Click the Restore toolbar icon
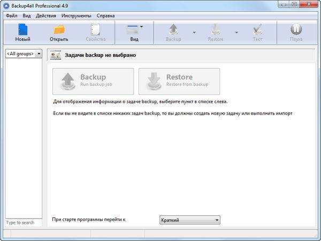Image resolution: width=321 pixels, height=241 pixels. [216, 29]
